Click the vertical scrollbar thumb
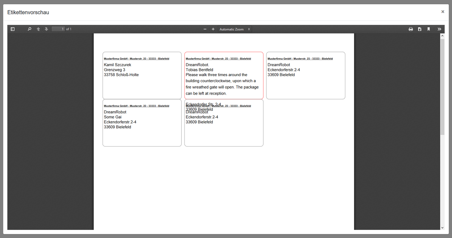 [x=442, y=87]
